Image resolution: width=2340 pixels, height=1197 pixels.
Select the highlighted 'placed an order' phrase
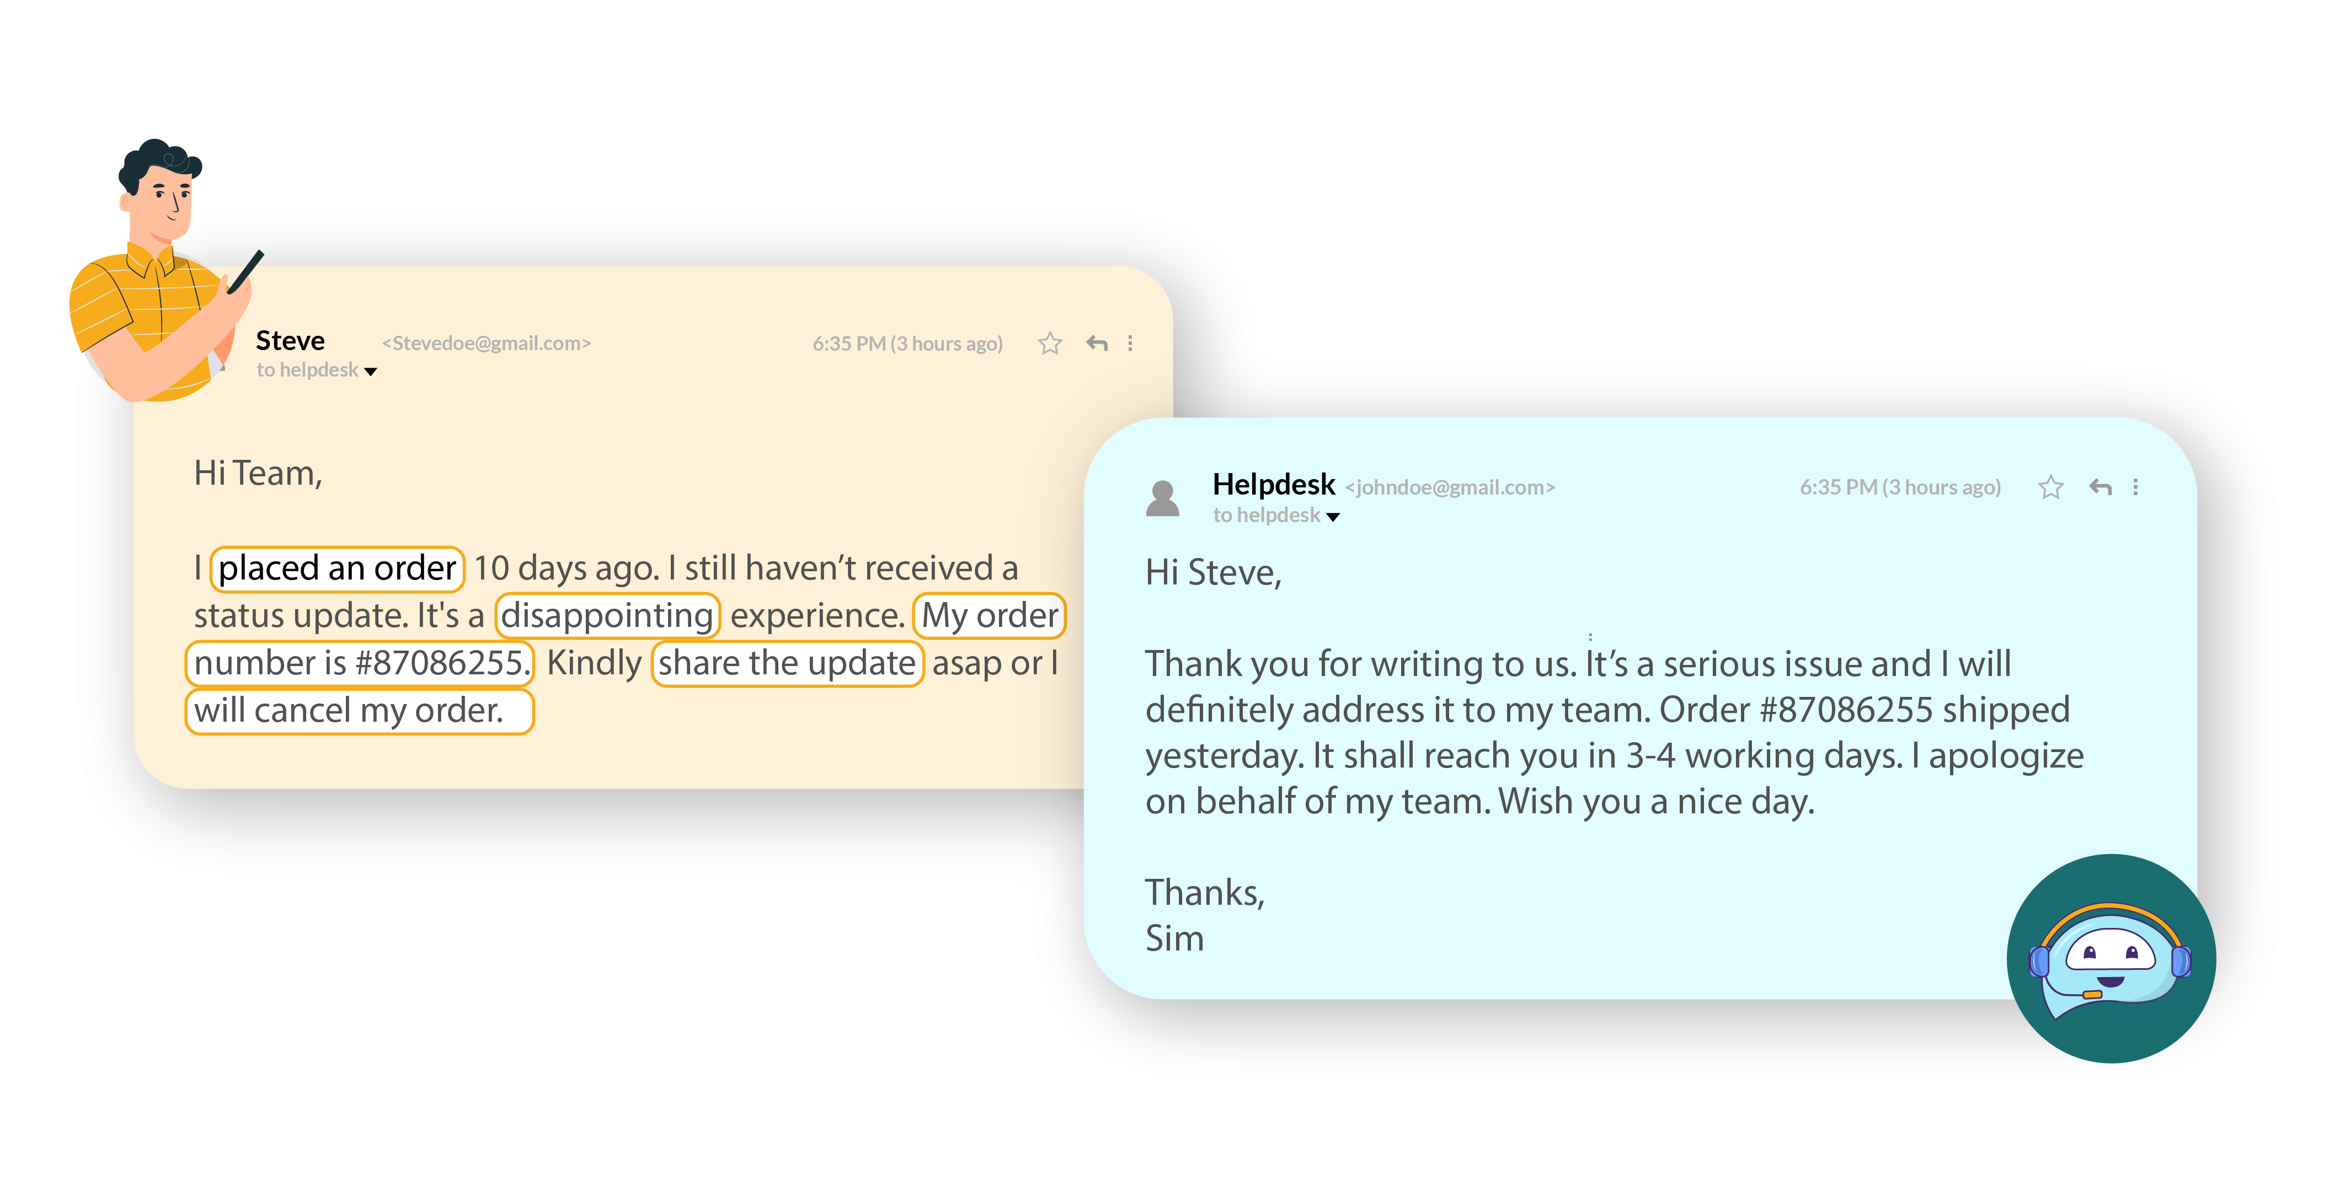(x=337, y=568)
